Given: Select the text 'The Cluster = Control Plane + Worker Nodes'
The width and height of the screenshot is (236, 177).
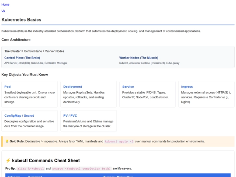Looking at the screenshot, I should pyautogui.click(x=34, y=51).
